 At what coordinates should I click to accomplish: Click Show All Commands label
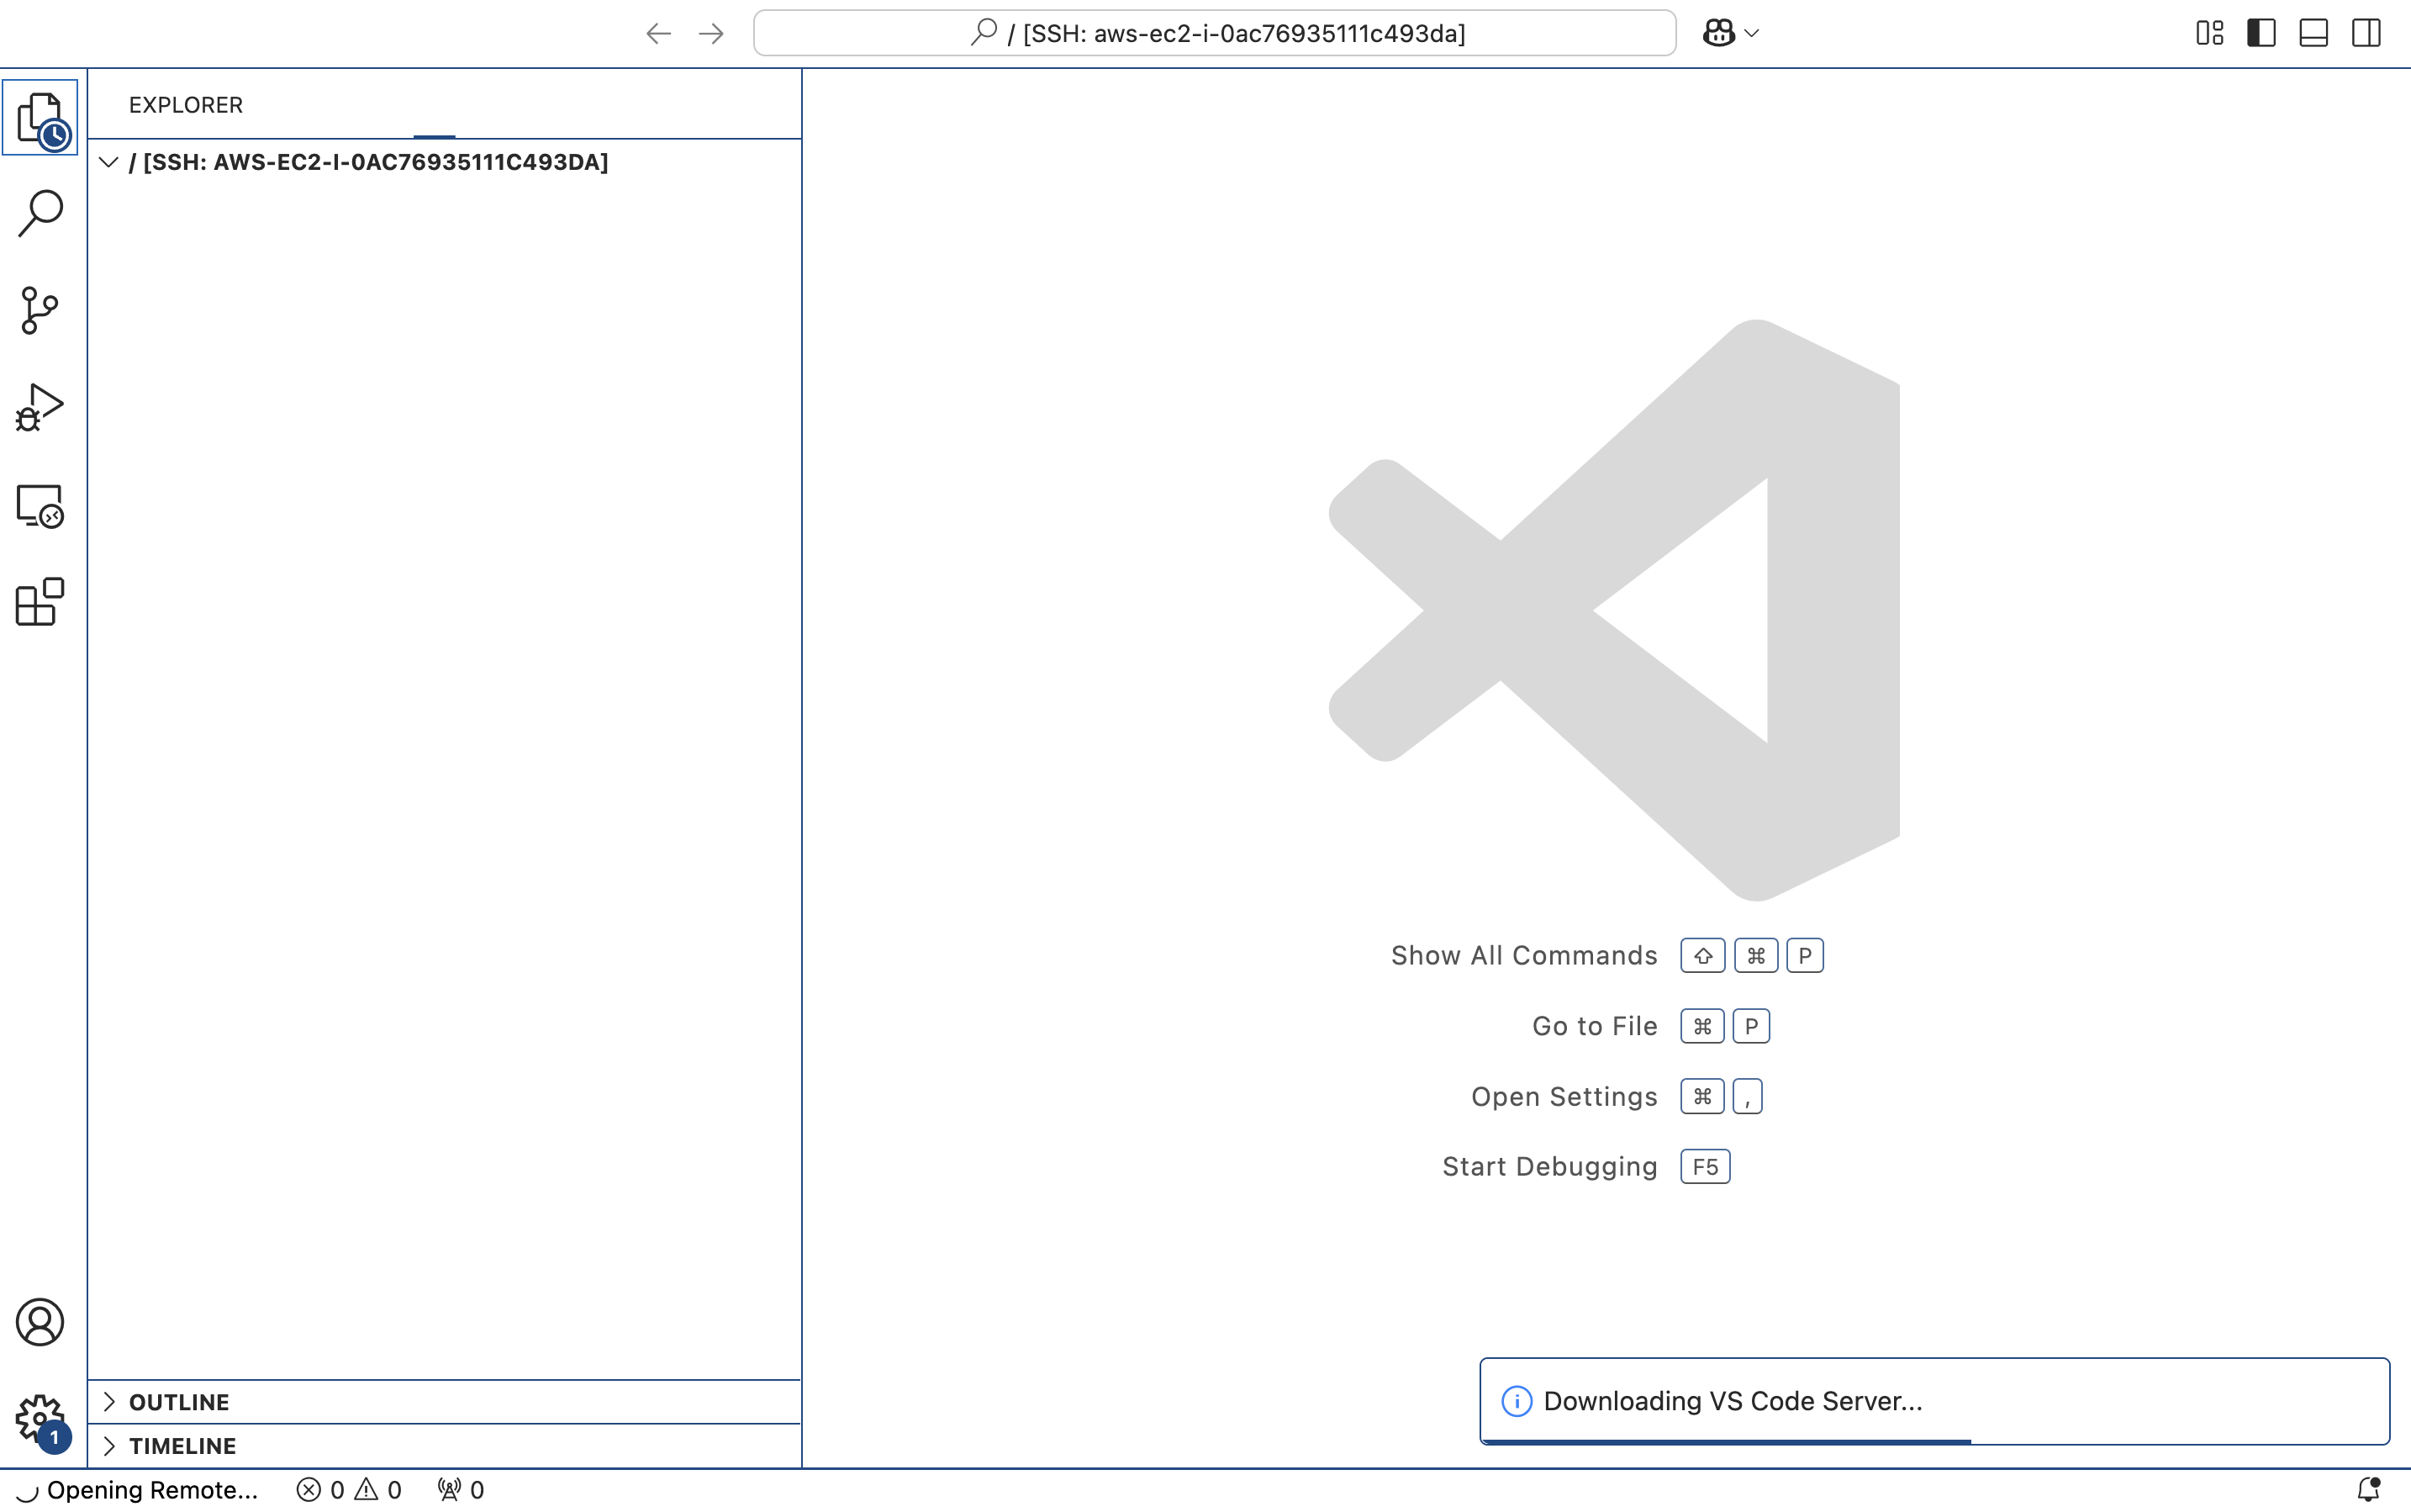[1523, 956]
